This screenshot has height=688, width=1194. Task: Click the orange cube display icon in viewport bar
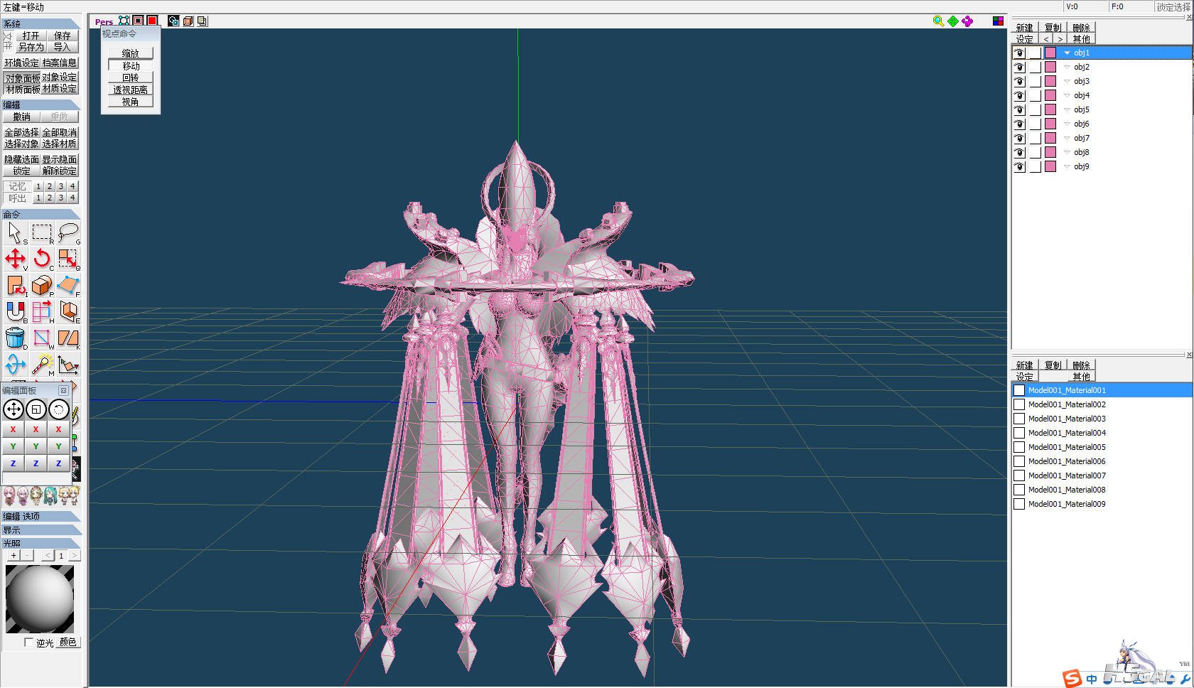[188, 21]
